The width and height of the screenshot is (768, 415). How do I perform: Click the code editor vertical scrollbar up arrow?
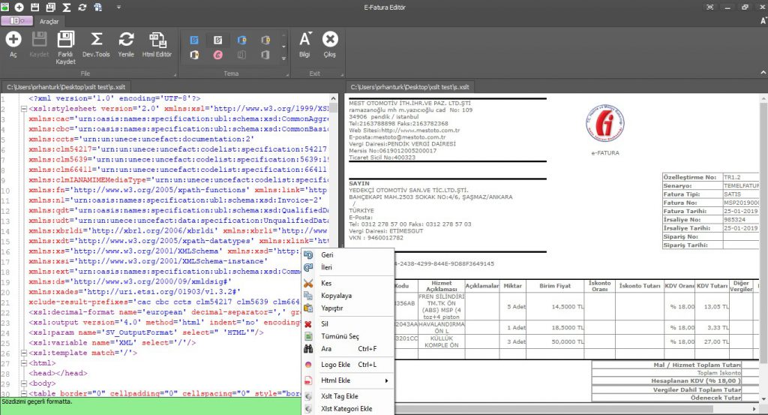pos(334,98)
